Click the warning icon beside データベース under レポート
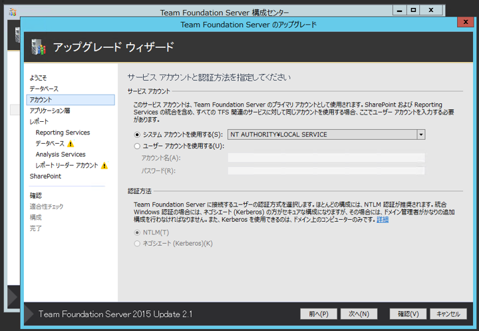The width and height of the screenshot is (479, 331). [71, 143]
